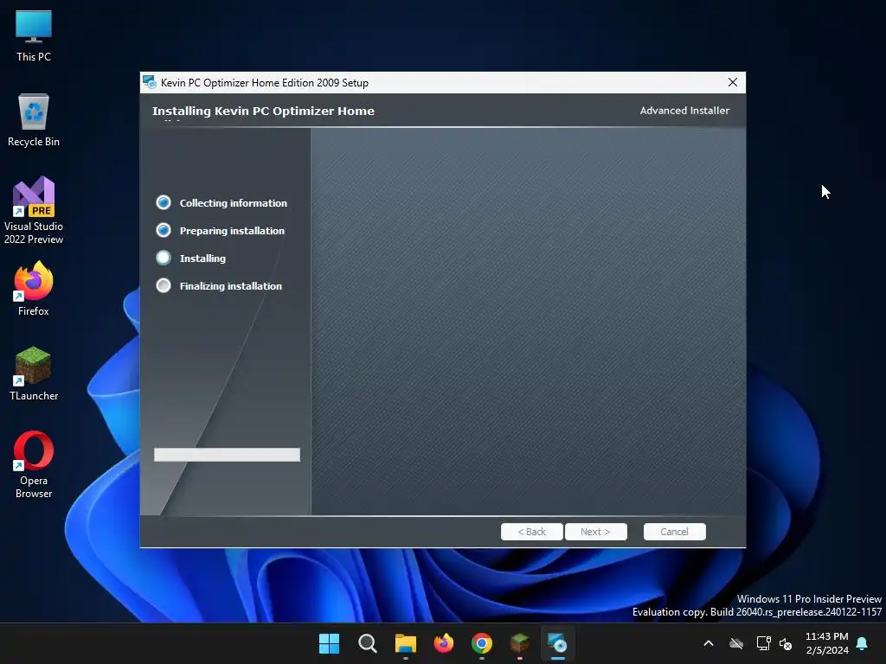The width and height of the screenshot is (886, 664).
Task: Click the setup window title text
Action: [x=265, y=83]
